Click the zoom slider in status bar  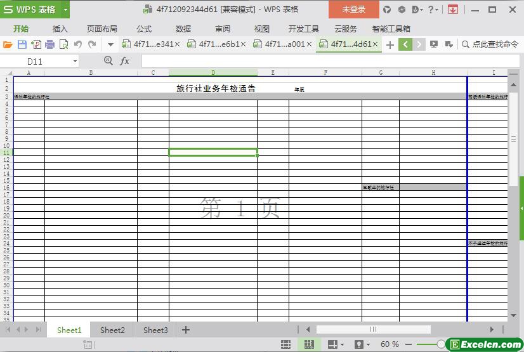(x=441, y=344)
